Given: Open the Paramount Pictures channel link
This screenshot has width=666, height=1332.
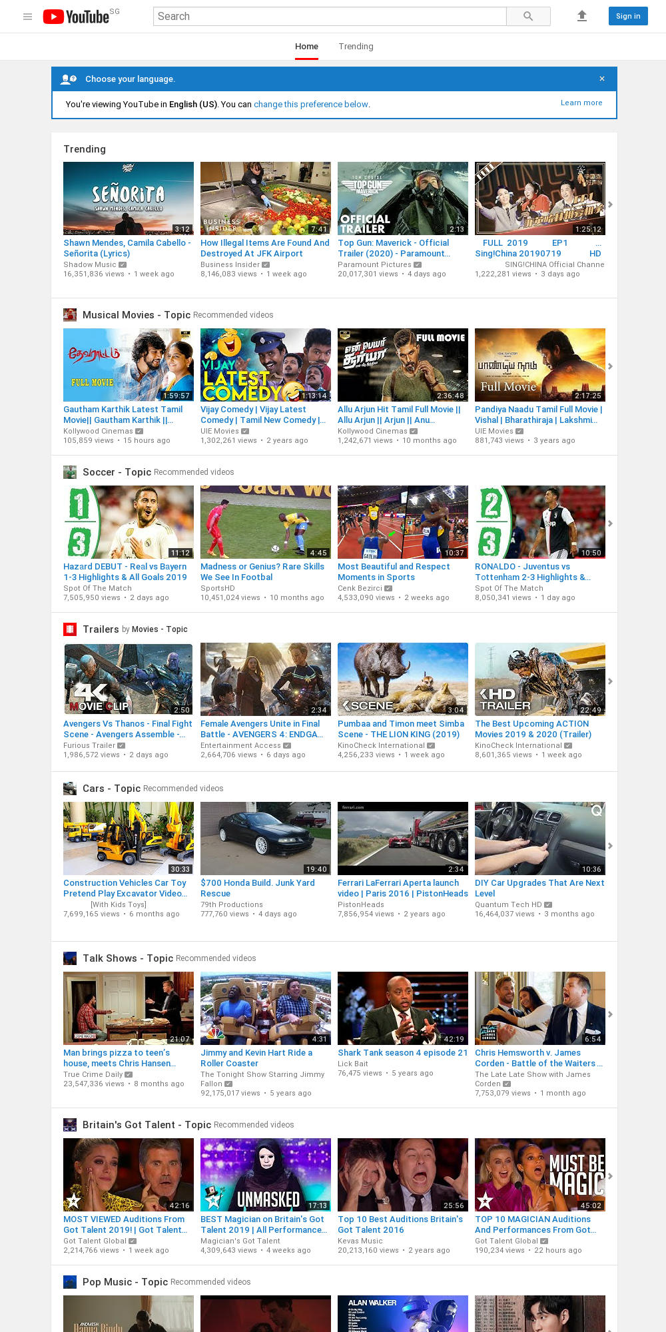Looking at the screenshot, I should (x=375, y=264).
